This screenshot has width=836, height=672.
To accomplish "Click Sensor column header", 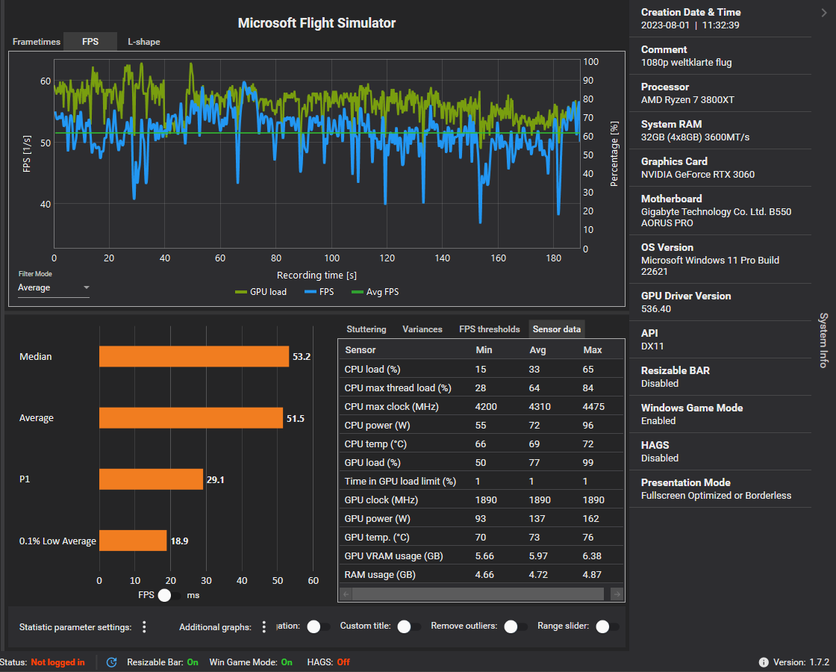I will (x=360, y=350).
